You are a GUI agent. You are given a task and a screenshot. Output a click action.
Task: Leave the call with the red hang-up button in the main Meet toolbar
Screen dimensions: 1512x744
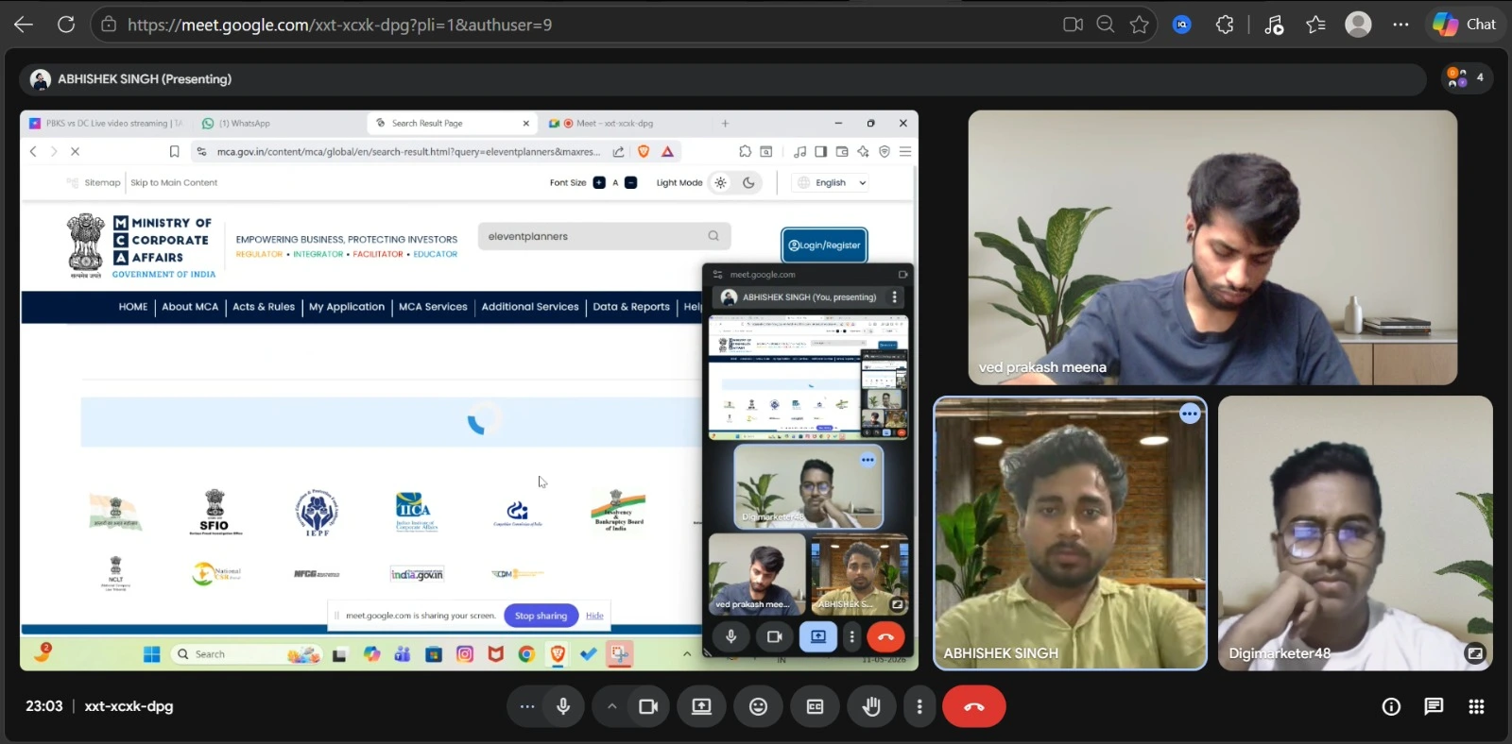pos(974,706)
